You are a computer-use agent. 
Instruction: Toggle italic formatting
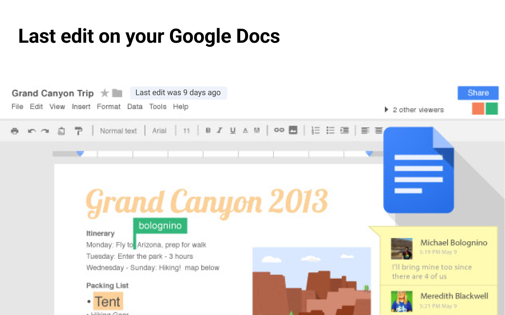pyautogui.click(x=220, y=131)
